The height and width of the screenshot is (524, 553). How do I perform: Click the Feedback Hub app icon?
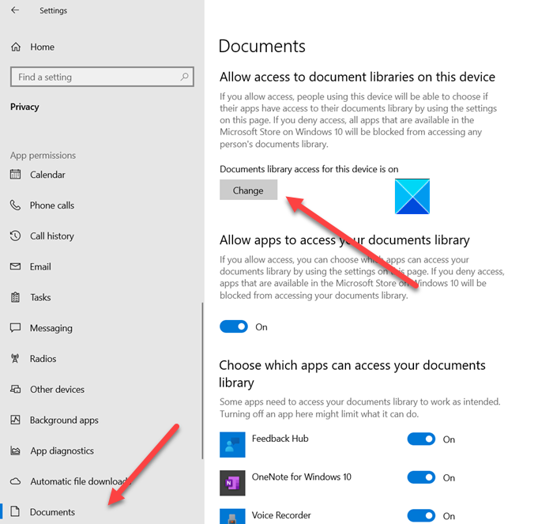coord(232,445)
